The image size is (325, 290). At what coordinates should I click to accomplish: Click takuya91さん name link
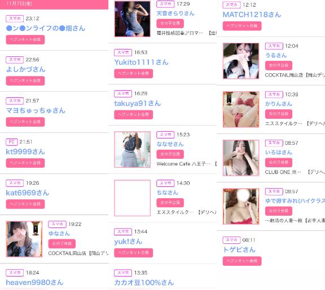click(x=138, y=103)
